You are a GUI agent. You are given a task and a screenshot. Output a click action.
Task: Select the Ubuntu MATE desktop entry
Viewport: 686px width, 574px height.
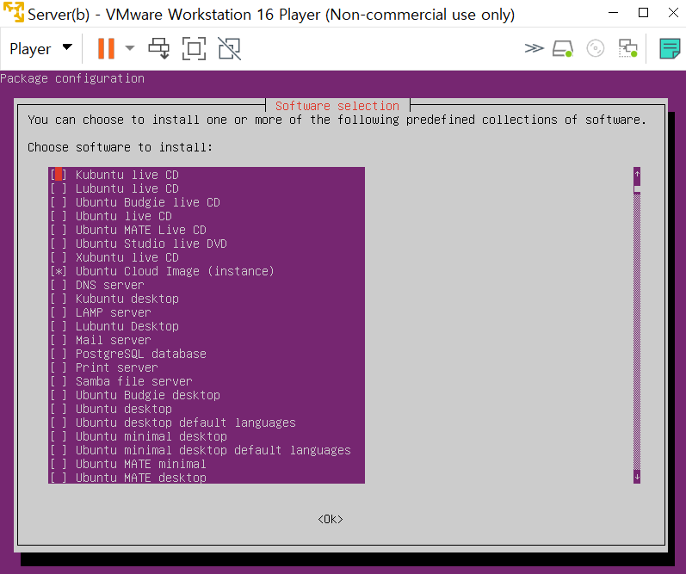[141, 478]
